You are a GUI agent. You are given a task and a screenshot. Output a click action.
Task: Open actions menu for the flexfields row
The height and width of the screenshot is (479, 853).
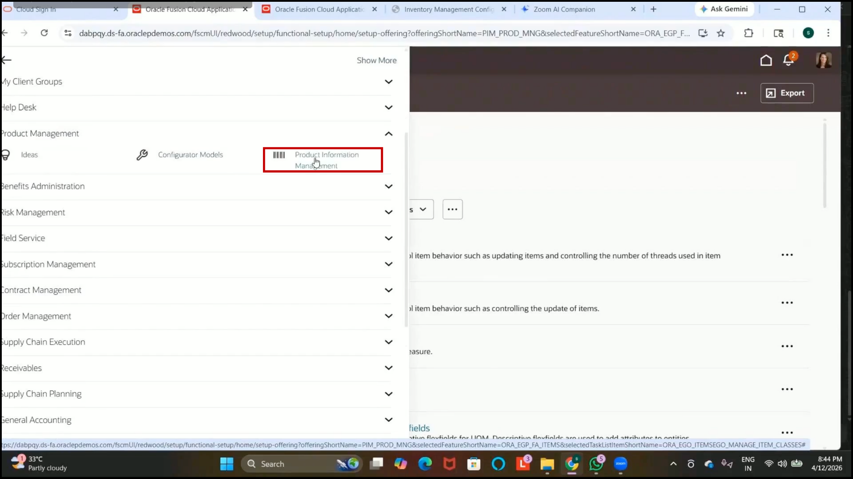[x=787, y=433]
